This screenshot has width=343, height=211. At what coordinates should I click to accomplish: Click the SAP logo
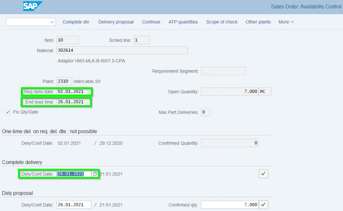tap(33, 6)
